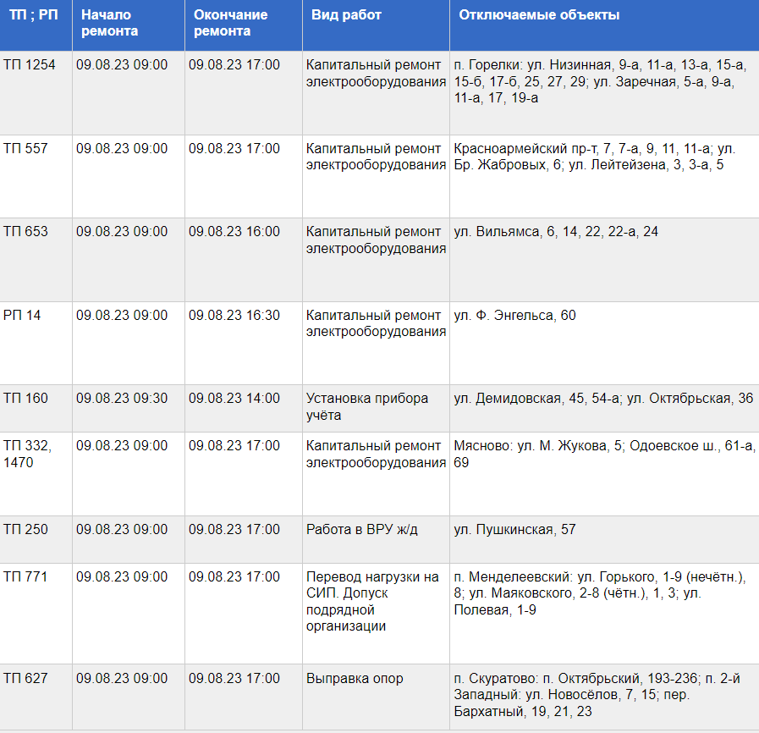Click the end time '09.08.23 16:00'
Viewport: 759px width, 733px height.
[234, 231]
